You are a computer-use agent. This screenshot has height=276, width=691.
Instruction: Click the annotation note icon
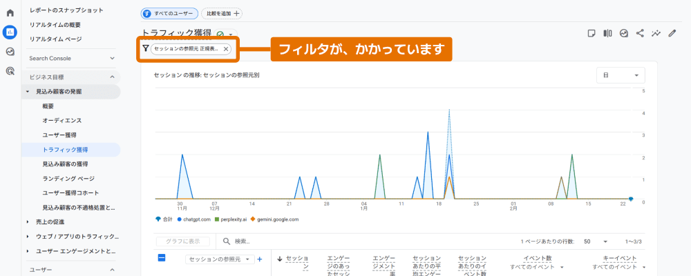pyautogui.click(x=591, y=32)
